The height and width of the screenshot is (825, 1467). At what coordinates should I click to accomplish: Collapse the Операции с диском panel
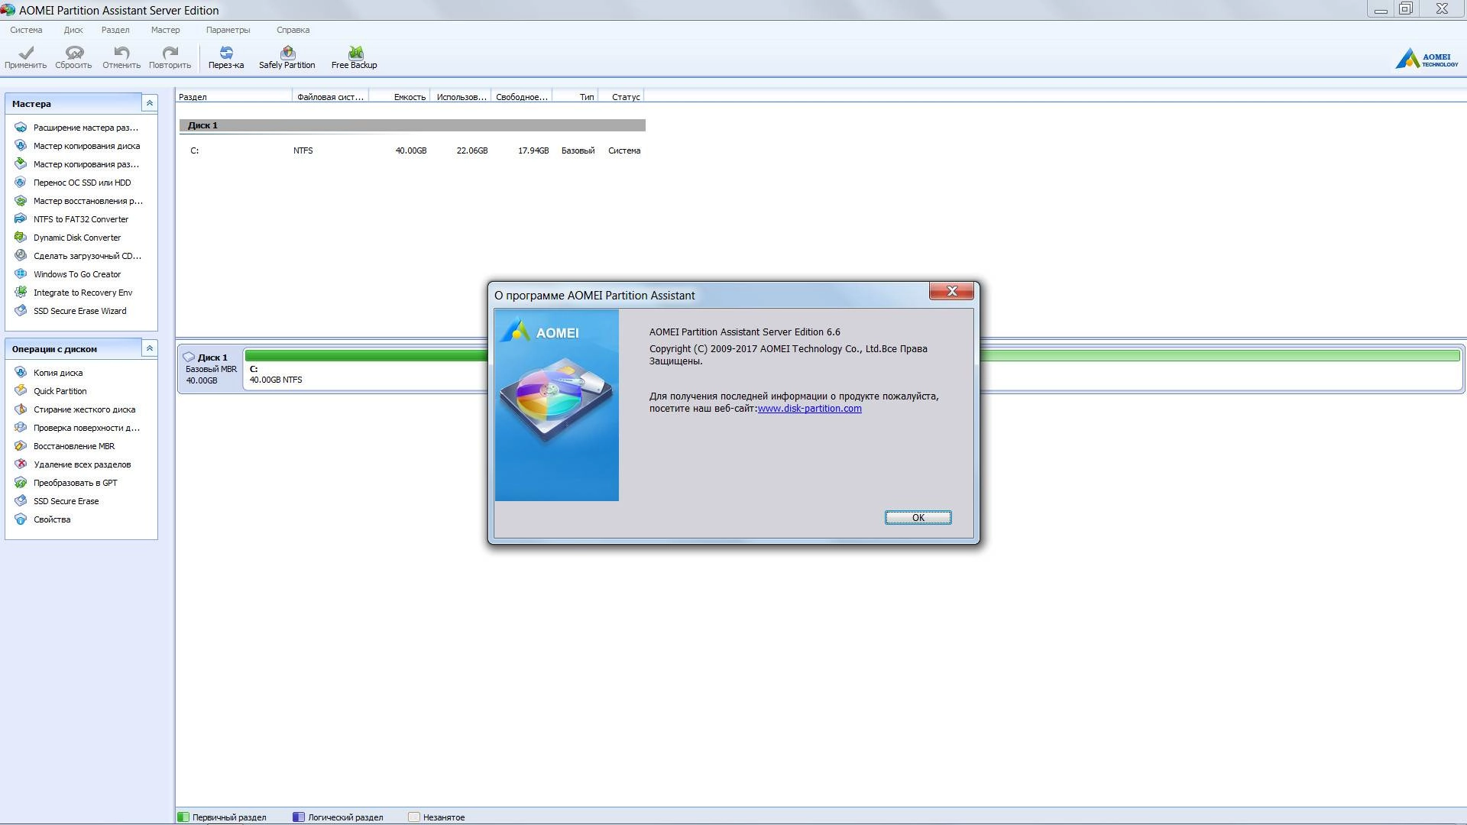pyautogui.click(x=150, y=348)
